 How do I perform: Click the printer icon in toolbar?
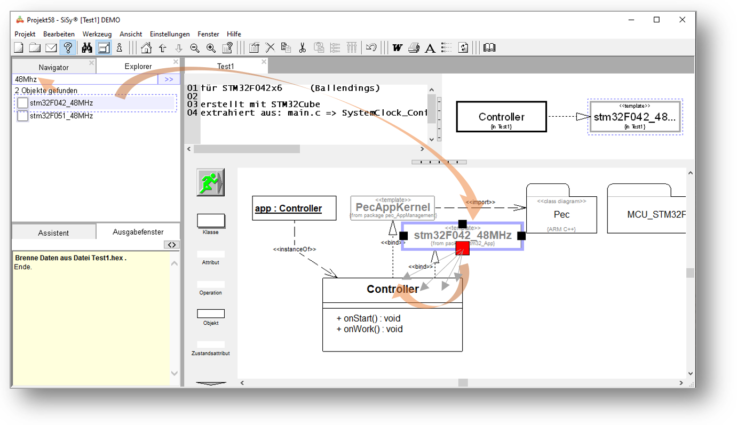coord(414,48)
